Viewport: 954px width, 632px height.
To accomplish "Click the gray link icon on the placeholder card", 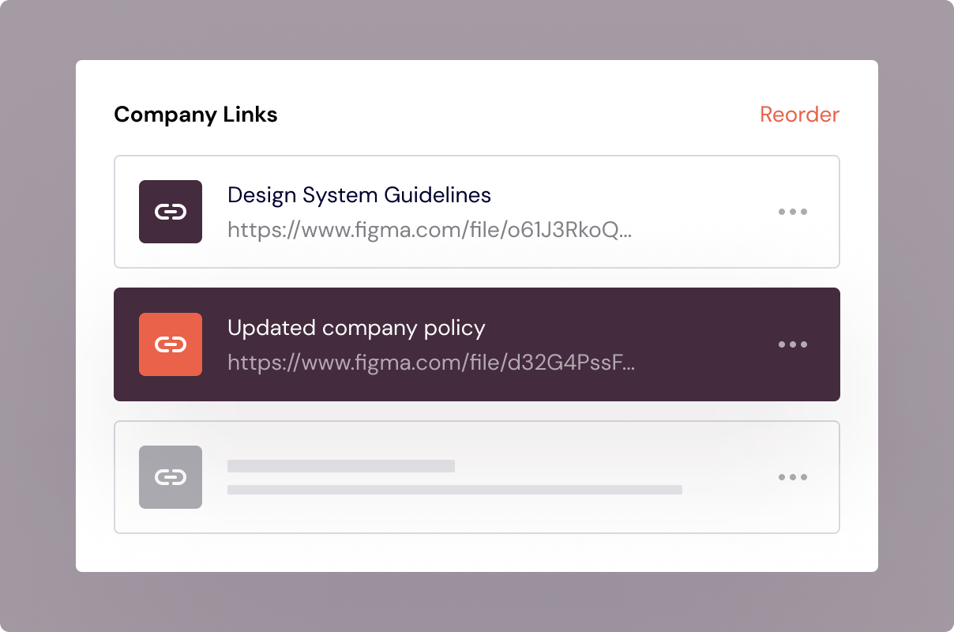I will point(171,477).
